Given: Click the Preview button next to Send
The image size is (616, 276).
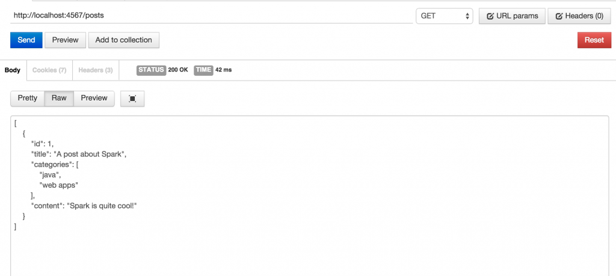Looking at the screenshot, I should 65,40.
